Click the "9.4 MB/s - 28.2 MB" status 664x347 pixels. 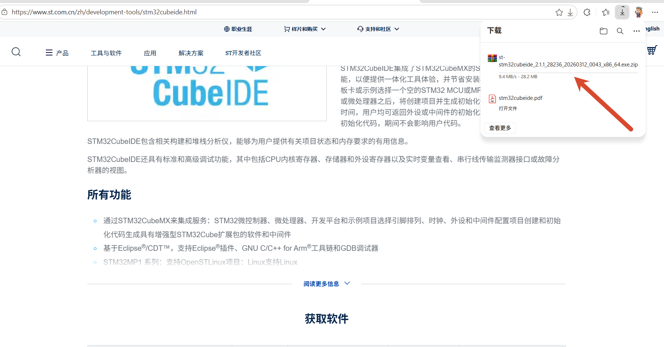click(518, 77)
